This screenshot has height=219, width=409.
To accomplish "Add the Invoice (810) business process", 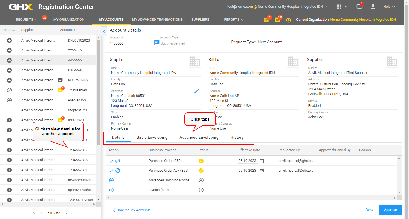I will pyautogui.click(x=111, y=190).
